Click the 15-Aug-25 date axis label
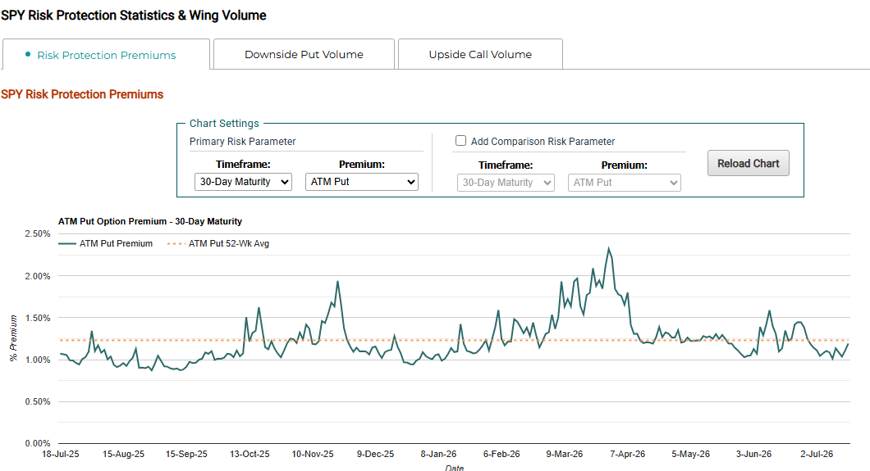Viewport: 870px width, 471px height. coord(123,454)
